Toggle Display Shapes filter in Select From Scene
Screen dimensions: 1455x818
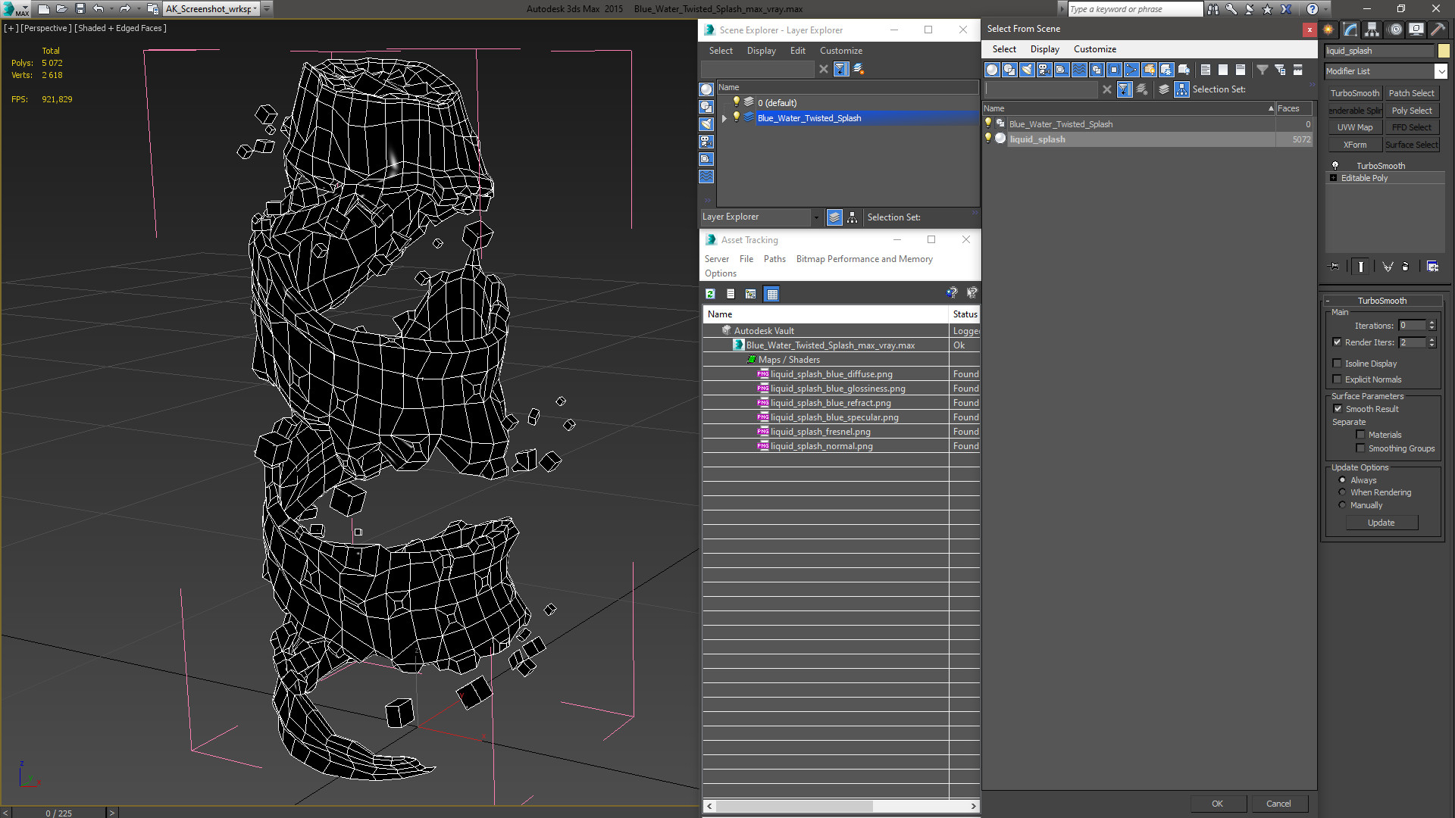tap(1009, 70)
